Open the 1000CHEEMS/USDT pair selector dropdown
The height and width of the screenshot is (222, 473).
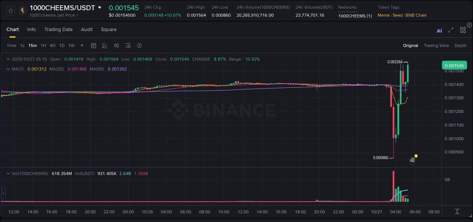[x=100, y=7]
